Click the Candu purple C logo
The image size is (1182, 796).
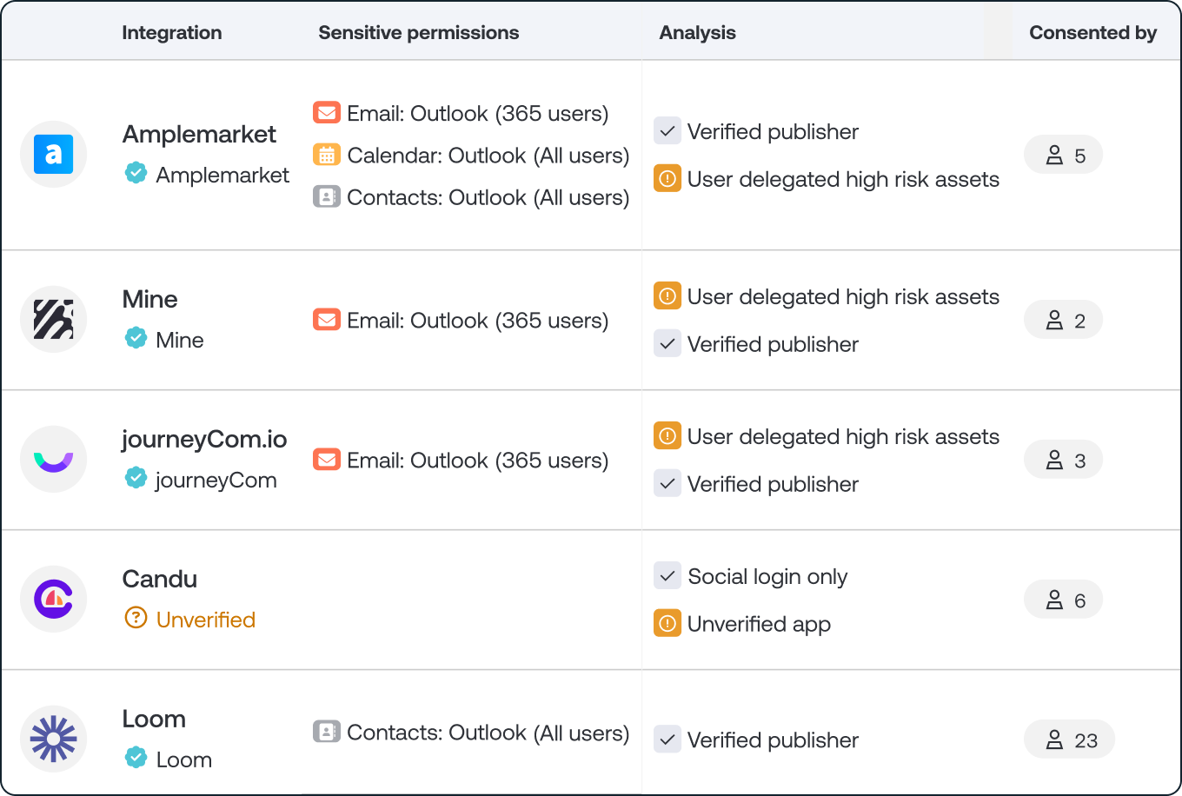click(x=54, y=600)
